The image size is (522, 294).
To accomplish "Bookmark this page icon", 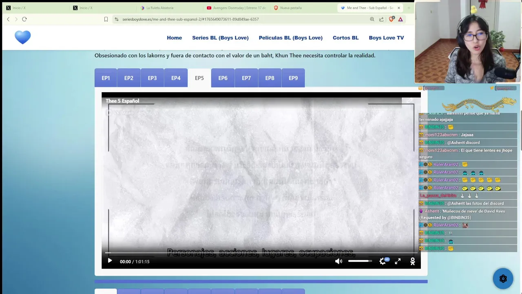I will pyautogui.click(x=106, y=19).
